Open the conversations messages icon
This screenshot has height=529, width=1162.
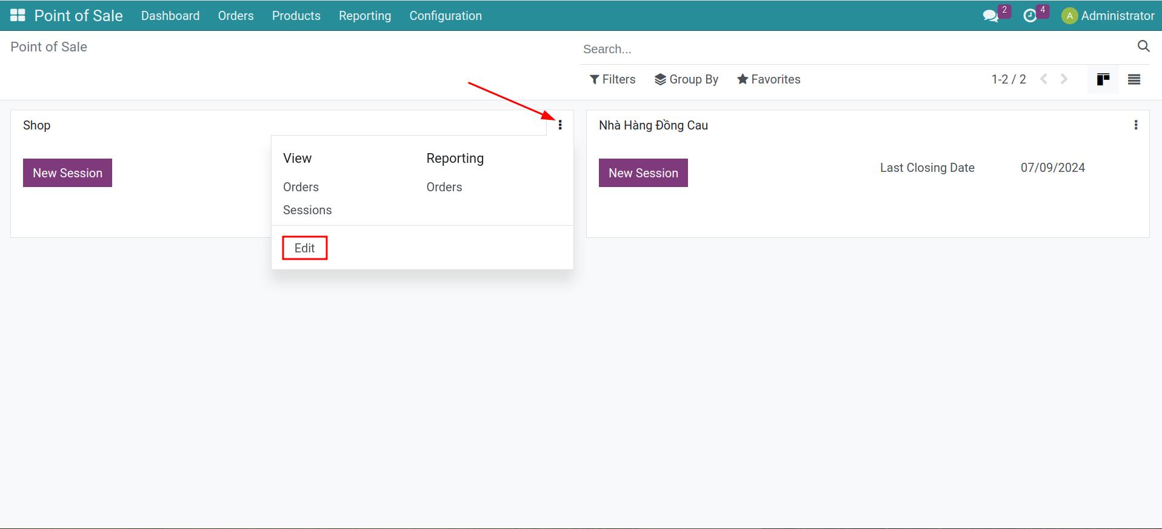(990, 16)
